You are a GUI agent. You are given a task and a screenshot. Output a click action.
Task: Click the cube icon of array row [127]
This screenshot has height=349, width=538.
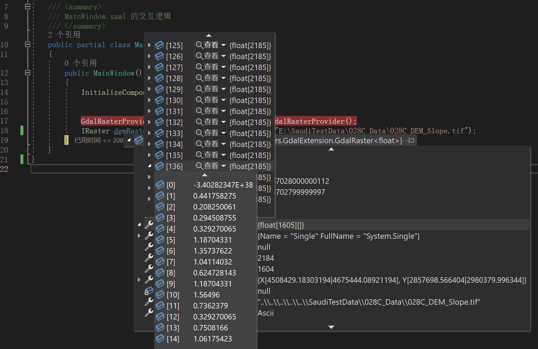(x=159, y=67)
